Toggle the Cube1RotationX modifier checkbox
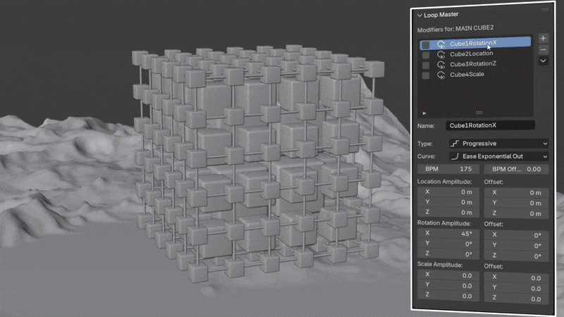 click(x=426, y=45)
